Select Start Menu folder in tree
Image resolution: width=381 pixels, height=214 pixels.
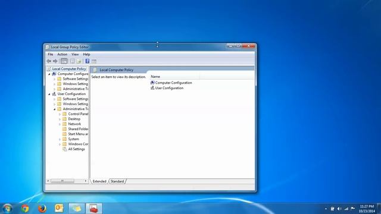(78, 134)
